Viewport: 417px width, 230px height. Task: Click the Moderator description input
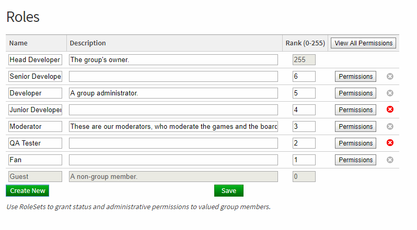point(173,127)
